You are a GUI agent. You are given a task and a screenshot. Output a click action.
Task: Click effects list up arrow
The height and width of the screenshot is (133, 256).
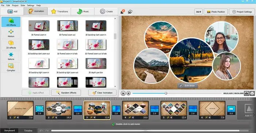pos(115,19)
